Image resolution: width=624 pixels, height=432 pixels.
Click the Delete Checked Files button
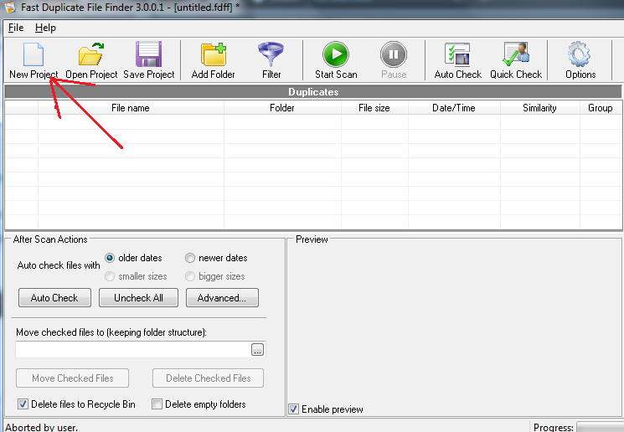click(x=208, y=378)
